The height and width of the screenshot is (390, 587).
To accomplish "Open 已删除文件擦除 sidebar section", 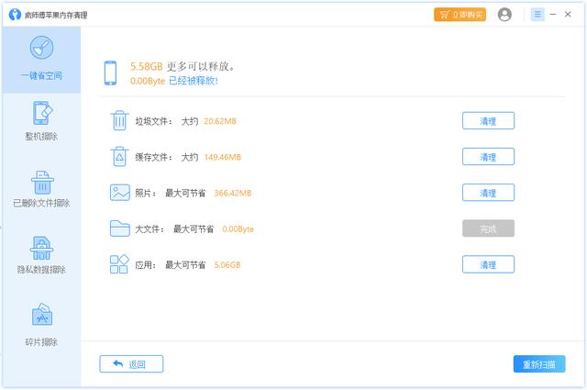I will [x=41, y=189].
